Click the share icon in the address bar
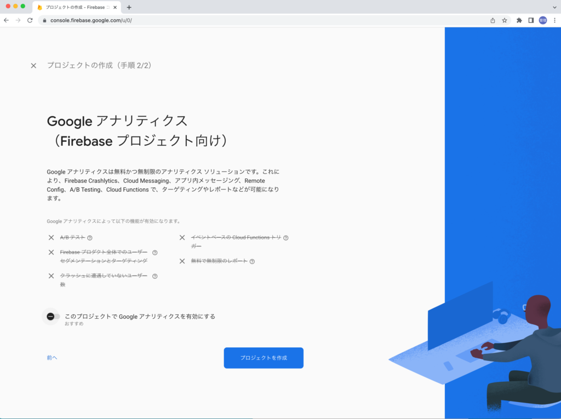Screen dimensions: 561x419 492,20
